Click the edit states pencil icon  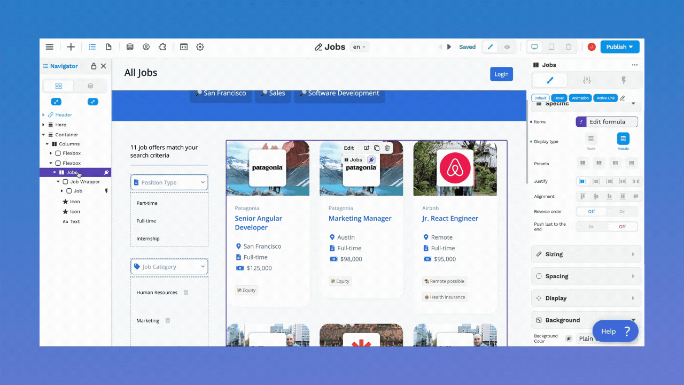pos(622,98)
